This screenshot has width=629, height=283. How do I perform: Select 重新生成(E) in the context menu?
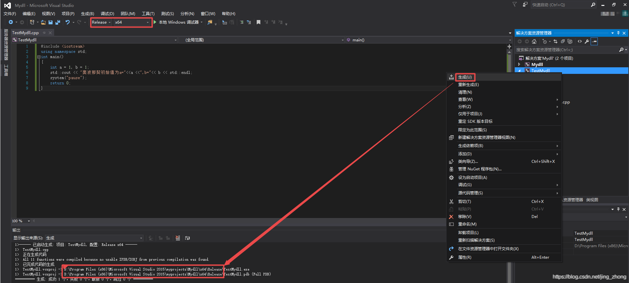[468, 85]
